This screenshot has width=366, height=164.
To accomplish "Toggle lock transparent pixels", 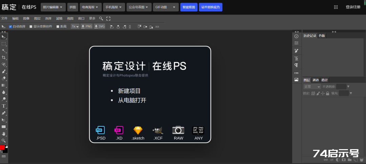I will pos(313,93).
